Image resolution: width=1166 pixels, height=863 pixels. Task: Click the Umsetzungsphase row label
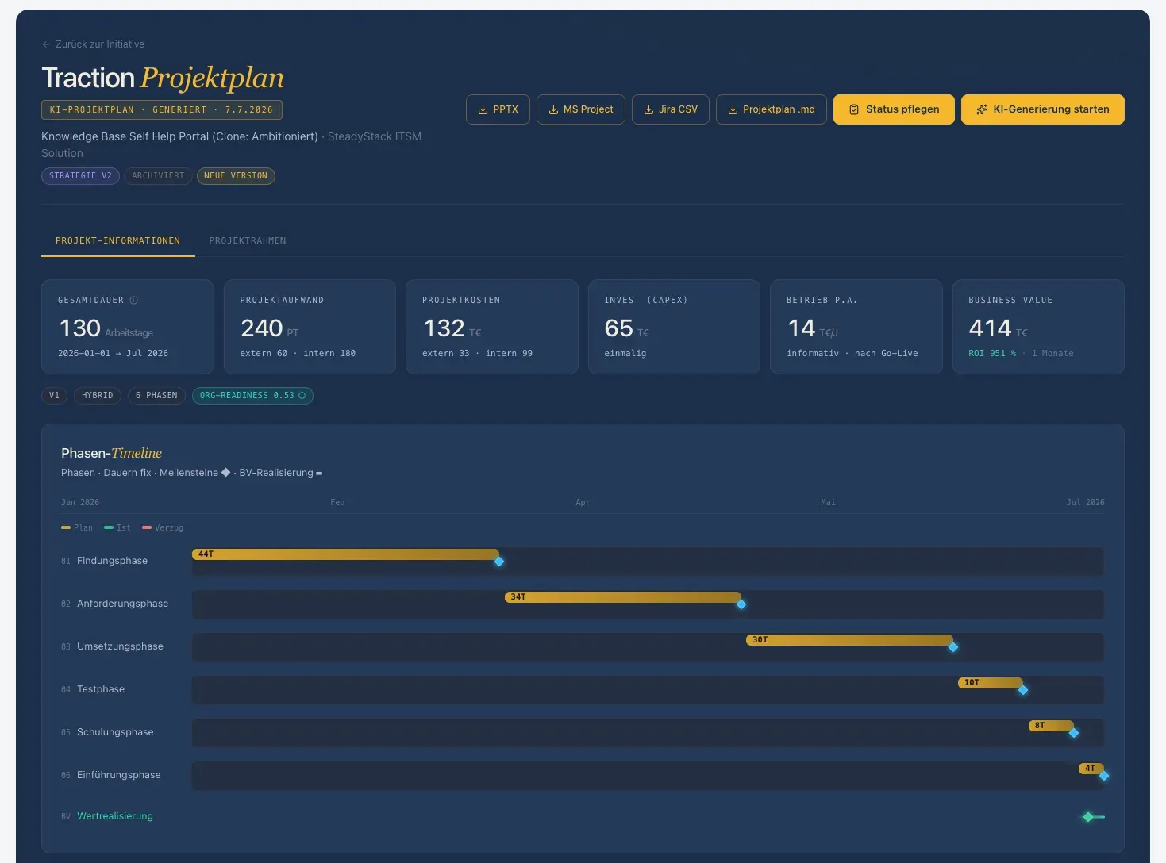pos(120,646)
